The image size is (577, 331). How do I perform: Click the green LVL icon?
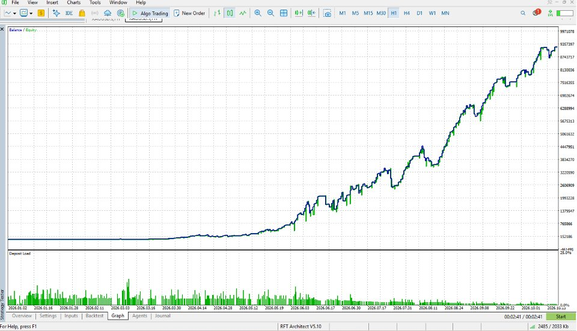550,13
